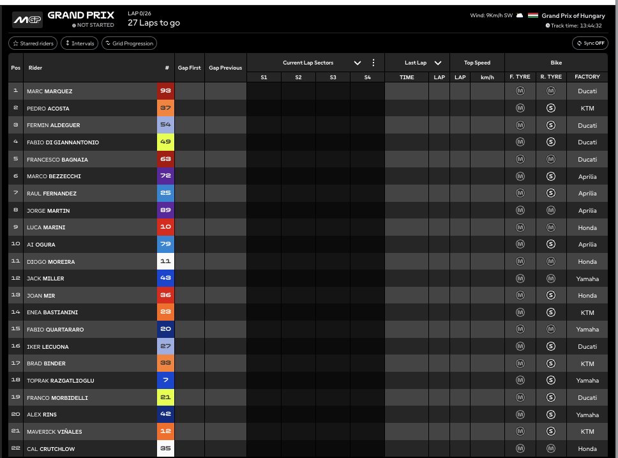Click Jack Miller front tyre icon

tap(520, 279)
